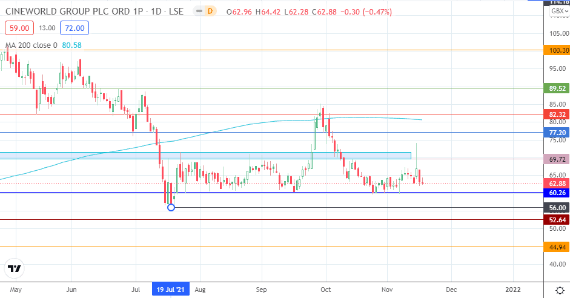Click the orange 44.94 price label
The height and width of the screenshot is (298, 570).
[557, 247]
